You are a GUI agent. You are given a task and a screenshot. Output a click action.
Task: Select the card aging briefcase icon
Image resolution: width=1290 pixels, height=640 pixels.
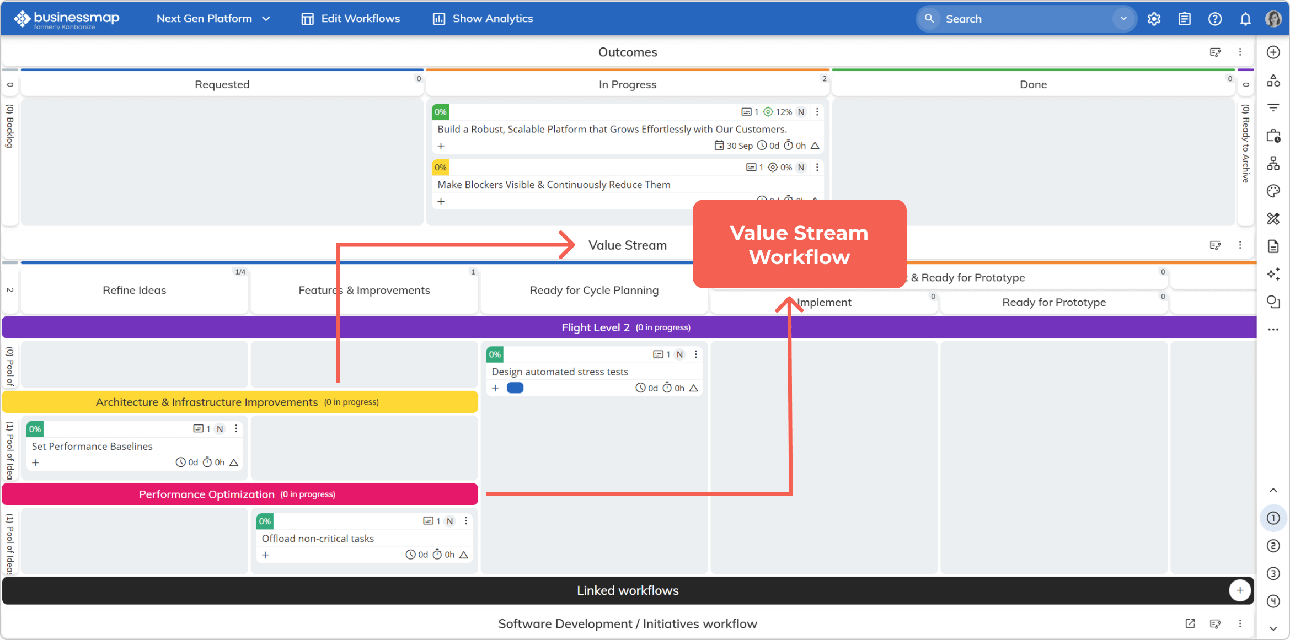[x=1273, y=136]
